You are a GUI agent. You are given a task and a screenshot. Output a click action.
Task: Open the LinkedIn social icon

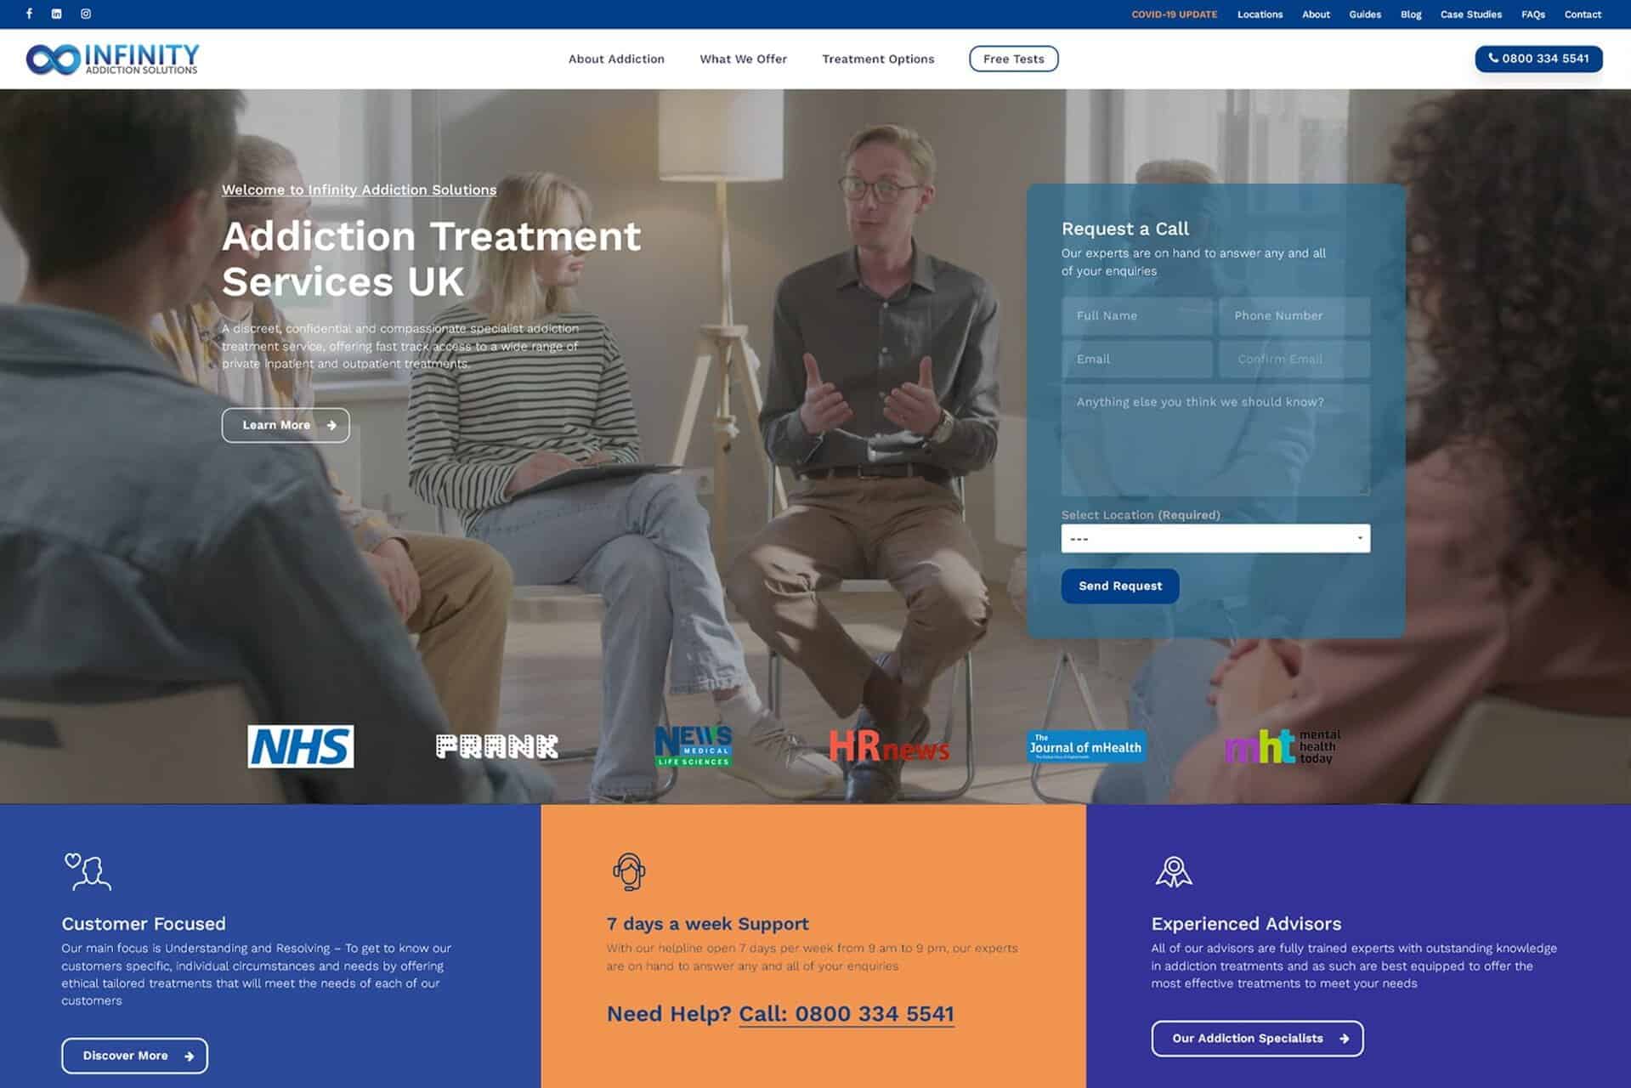point(57,14)
